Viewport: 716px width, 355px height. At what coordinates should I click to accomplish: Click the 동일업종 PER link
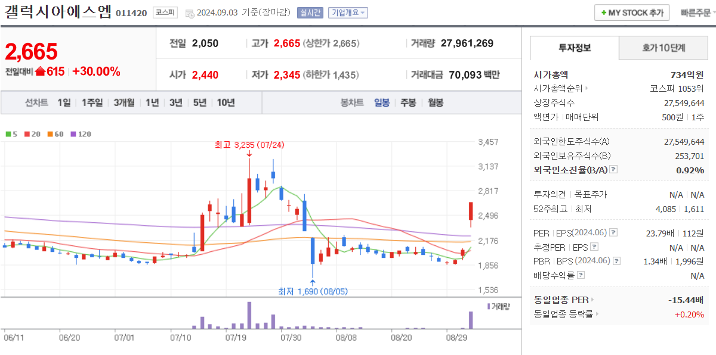pyautogui.click(x=561, y=300)
